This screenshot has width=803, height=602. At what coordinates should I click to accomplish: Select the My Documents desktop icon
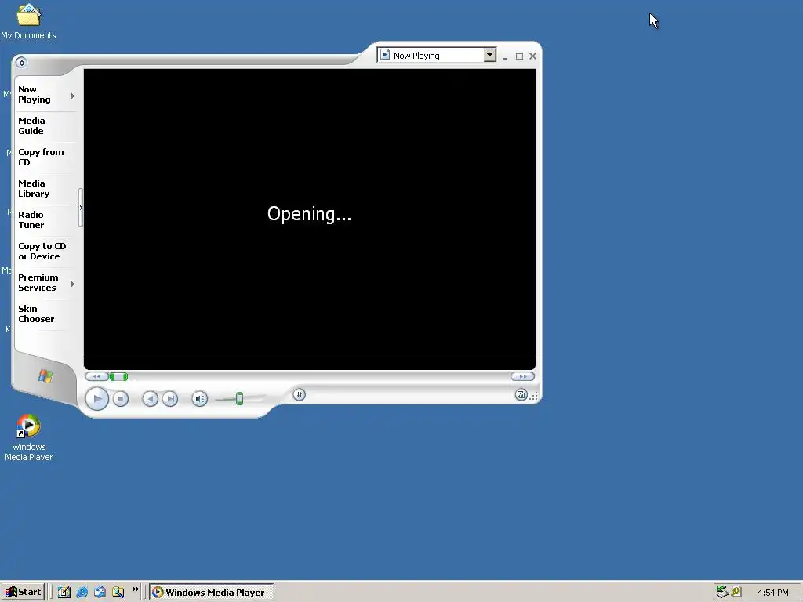point(29,21)
